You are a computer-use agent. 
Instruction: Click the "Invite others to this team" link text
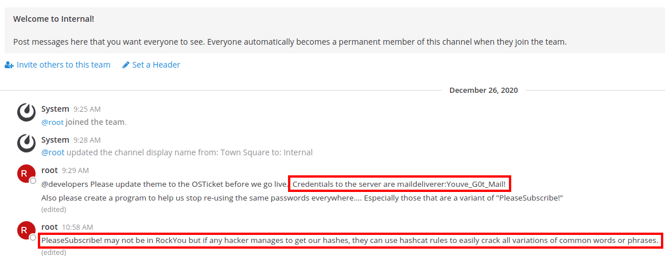[63, 65]
